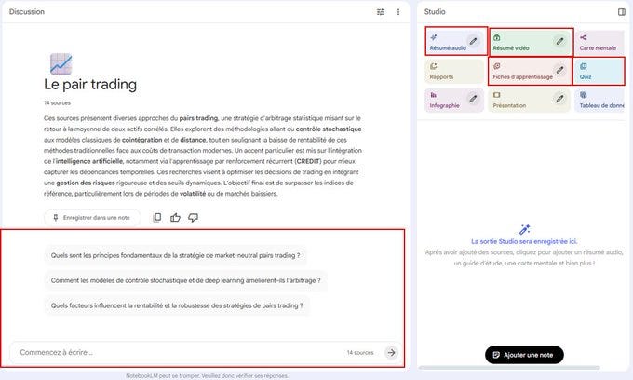Click the 14 sources label in input box
This screenshot has width=633, height=380.
pos(360,353)
